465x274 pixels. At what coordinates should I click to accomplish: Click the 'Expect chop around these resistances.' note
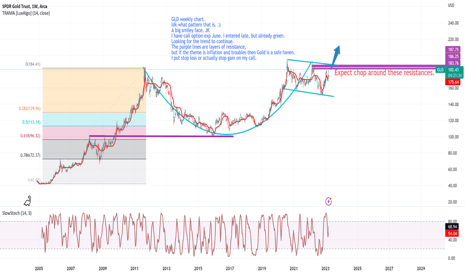tap(384, 73)
